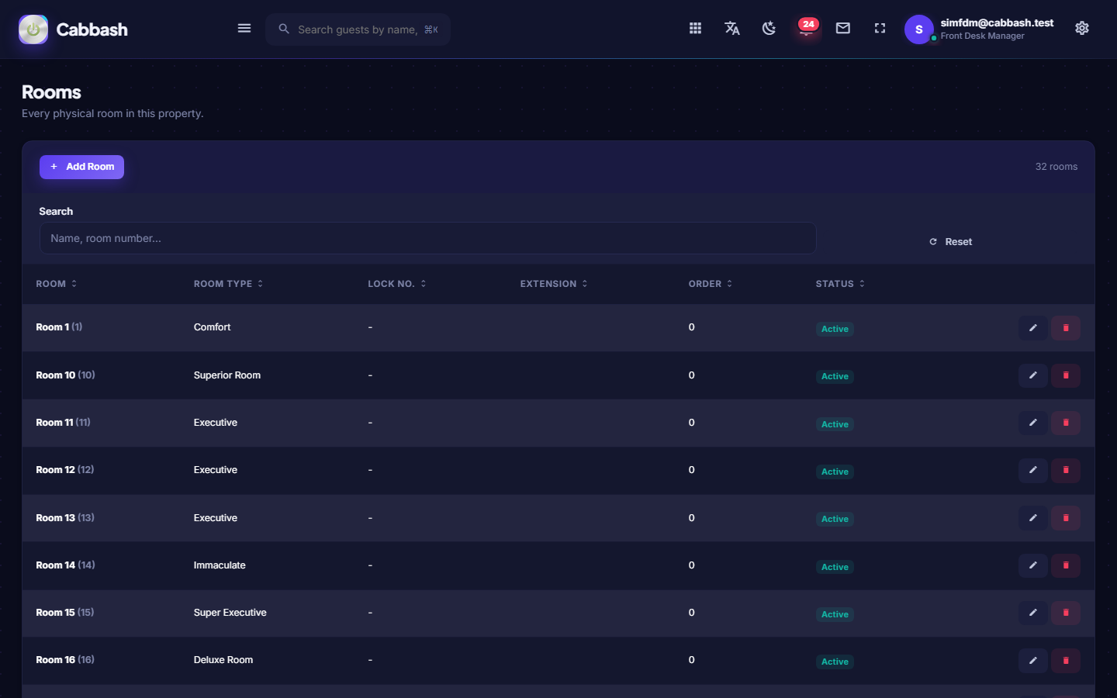The height and width of the screenshot is (698, 1117).
Task: Edit Room 1 with pencil icon
Action: pos(1033,328)
